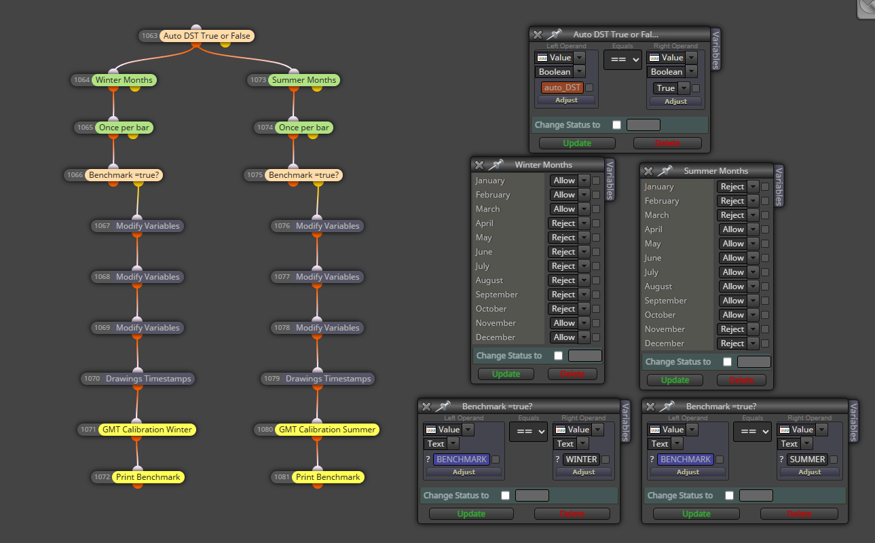Image resolution: width=875 pixels, height=543 pixels.
Task: Pin the Benchmark panel containing WINTER value
Action: (x=444, y=406)
